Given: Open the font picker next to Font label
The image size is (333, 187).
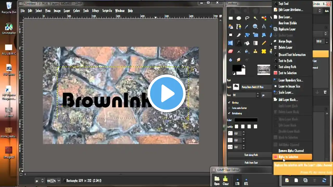Looking at the screenshot, I should [236, 87].
